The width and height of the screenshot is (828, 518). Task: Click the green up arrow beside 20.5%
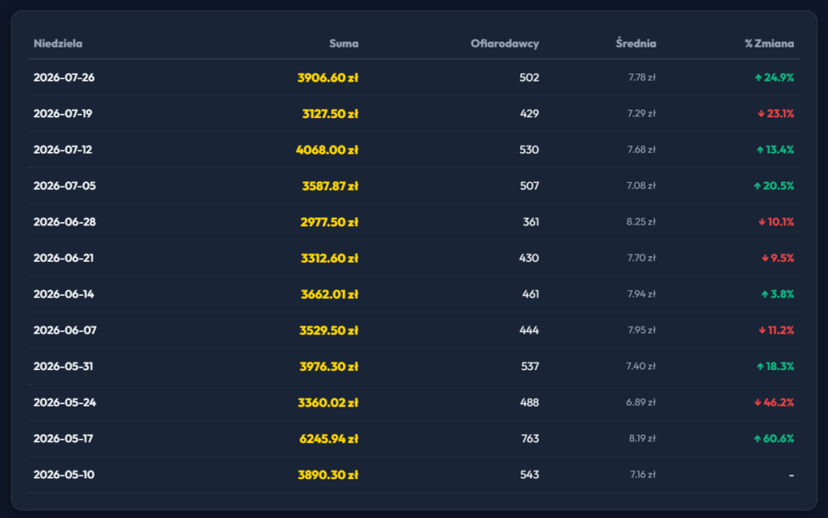757,186
